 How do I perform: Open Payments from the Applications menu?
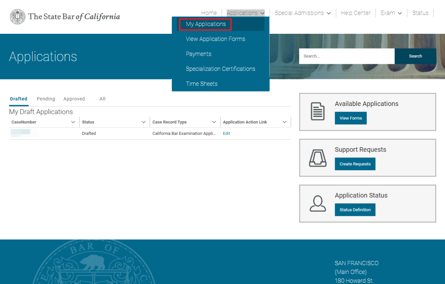[x=198, y=54]
